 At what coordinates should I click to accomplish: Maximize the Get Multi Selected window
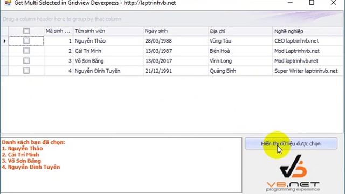[312, 3]
